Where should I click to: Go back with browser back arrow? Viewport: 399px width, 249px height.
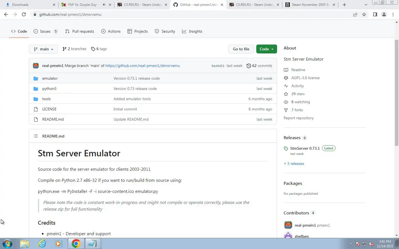tap(6, 14)
